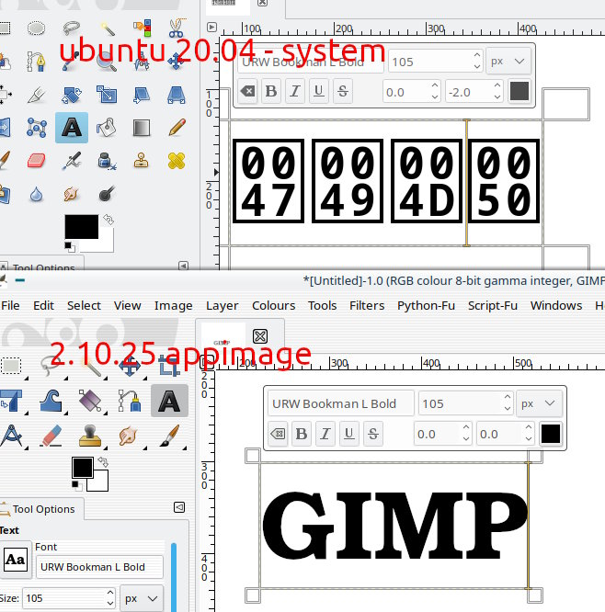This screenshot has width=605, height=612.
Task: Click the grey text colour swatch in ubuntu 20.04 toolbar
Action: [x=519, y=91]
